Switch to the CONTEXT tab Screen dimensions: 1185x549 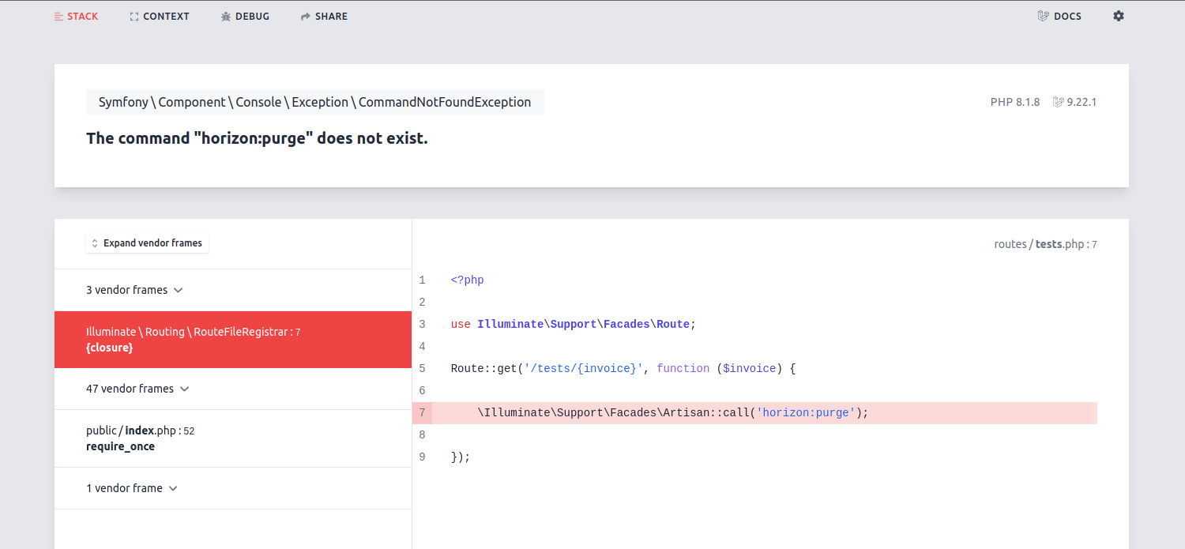tap(160, 16)
